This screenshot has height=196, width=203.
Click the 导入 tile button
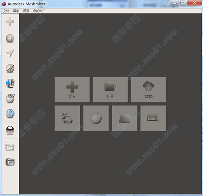pyautogui.click(x=72, y=89)
